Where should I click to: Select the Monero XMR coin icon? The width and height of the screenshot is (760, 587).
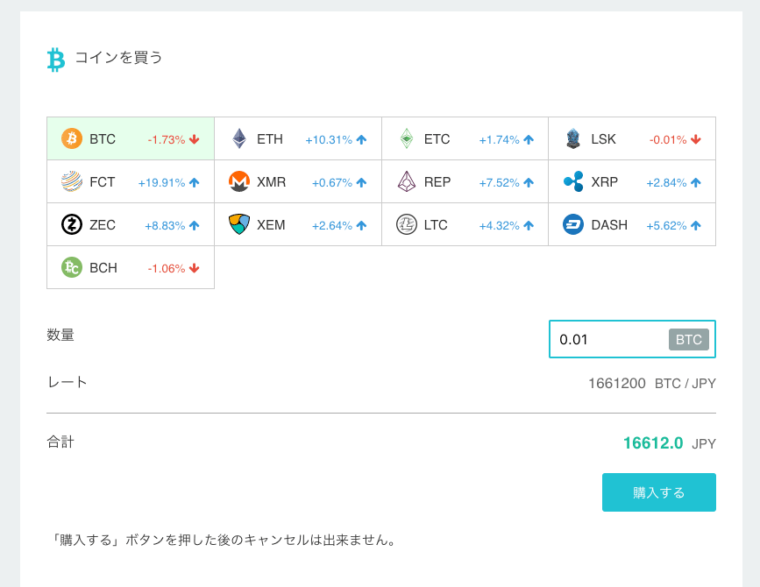pos(239,182)
